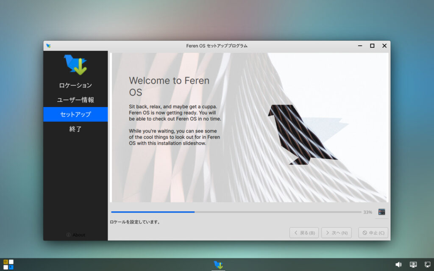Click the show desktop tray icon
The height and width of the screenshot is (271, 434).
428,265
